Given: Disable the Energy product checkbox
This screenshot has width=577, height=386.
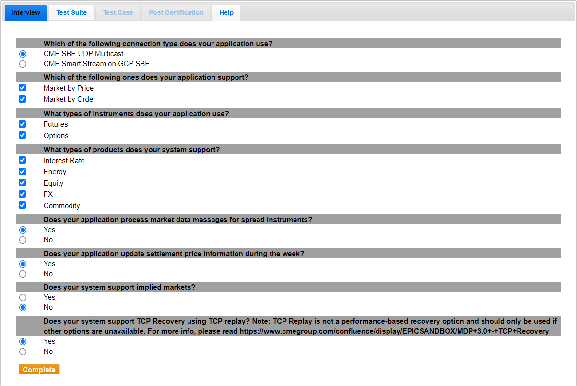Looking at the screenshot, I should click(x=22, y=172).
